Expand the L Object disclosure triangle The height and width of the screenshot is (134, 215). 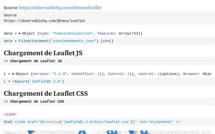click(13, 74)
